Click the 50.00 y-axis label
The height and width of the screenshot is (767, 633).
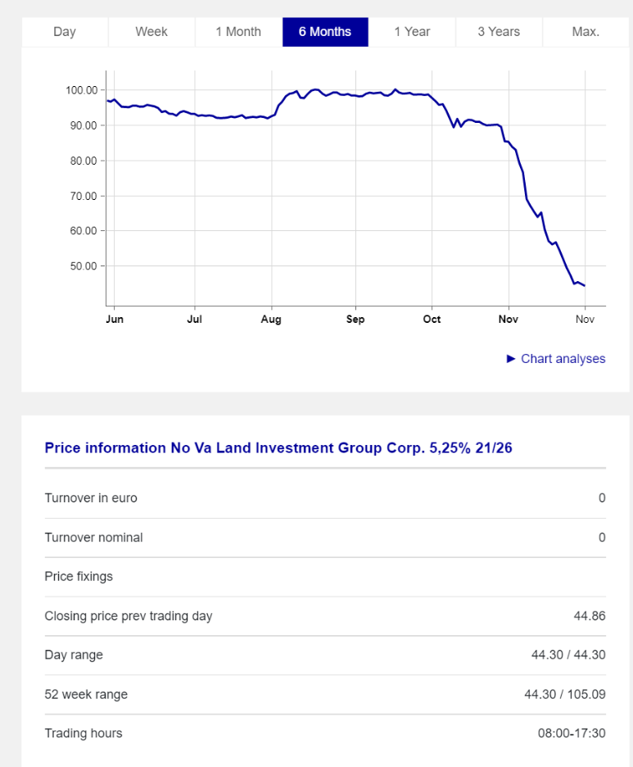[x=81, y=266]
